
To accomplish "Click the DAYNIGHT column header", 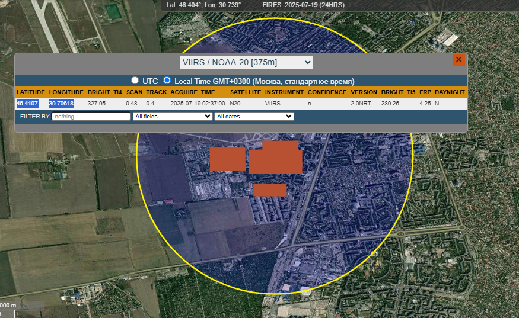I will [x=450, y=92].
